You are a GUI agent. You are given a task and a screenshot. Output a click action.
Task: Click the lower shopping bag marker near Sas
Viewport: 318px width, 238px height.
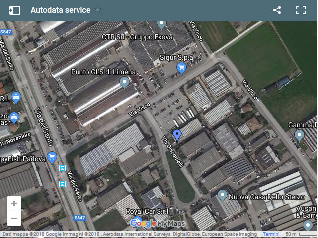tap(14, 118)
